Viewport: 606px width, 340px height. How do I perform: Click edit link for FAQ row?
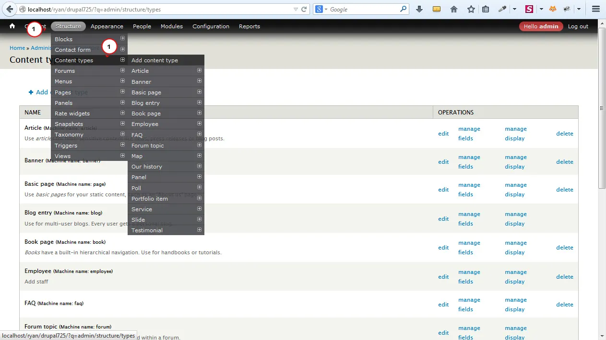pyautogui.click(x=443, y=305)
